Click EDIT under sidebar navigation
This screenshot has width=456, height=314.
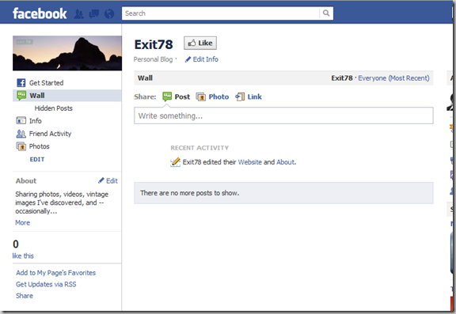pos(37,160)
